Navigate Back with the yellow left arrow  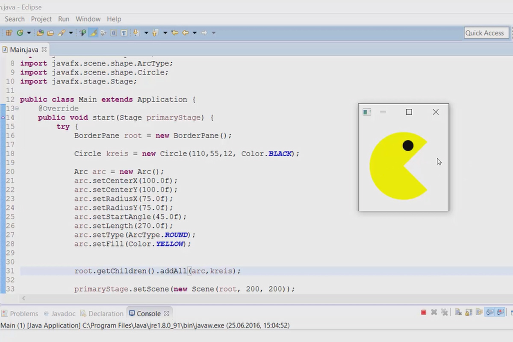(185, 33)
